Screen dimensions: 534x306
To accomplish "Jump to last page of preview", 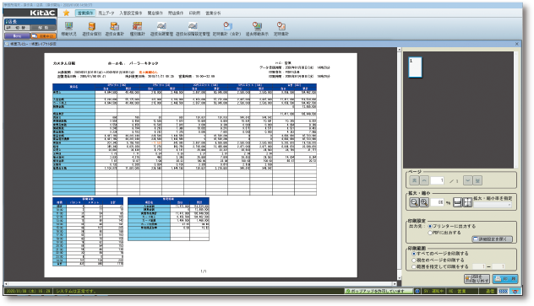I will coord(477,180).
